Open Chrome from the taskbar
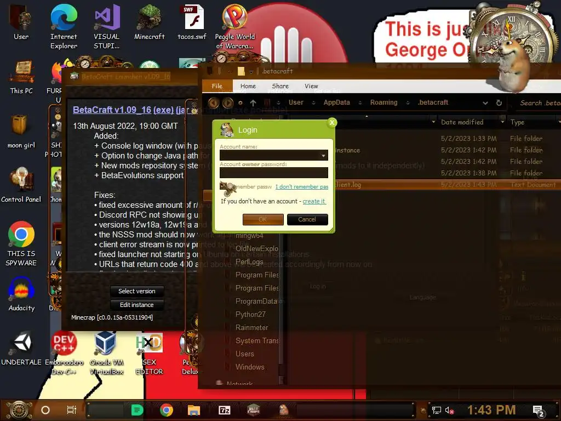Viewport: 561px width, 421px height. pyautogui.click(x=167, y=410)
